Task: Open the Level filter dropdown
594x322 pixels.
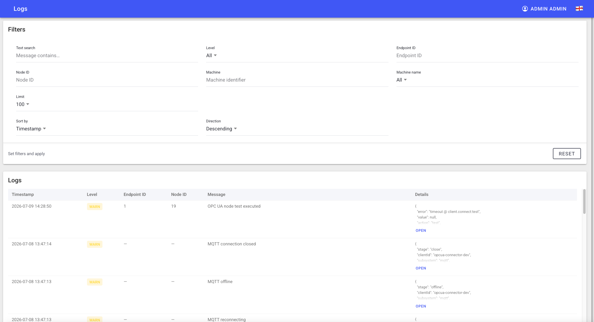Action: [297, 56]
